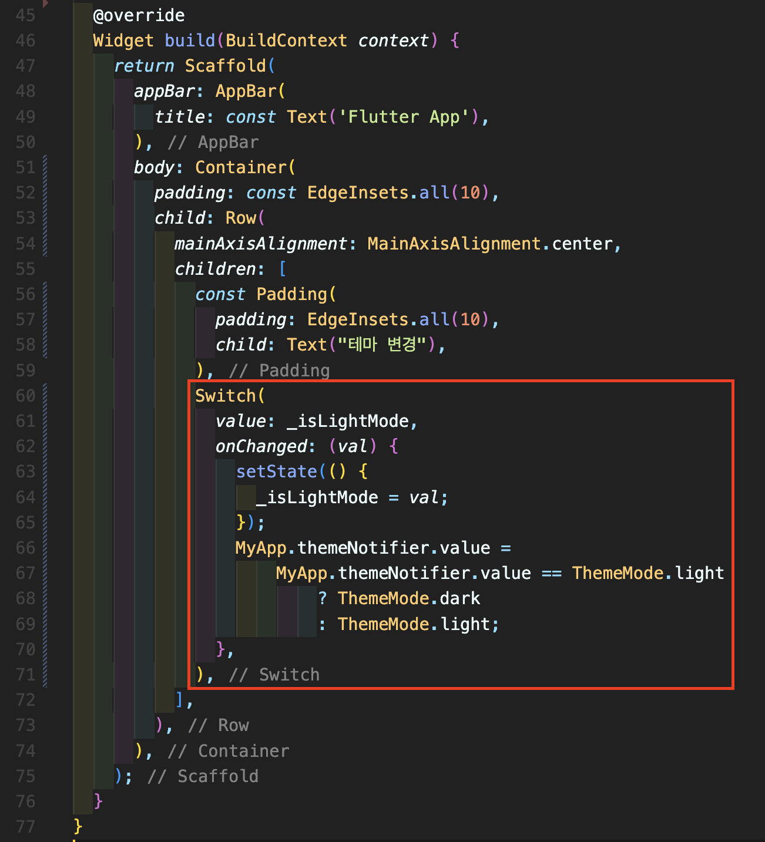
Task: Click the (val) callback parameter
Action: click(353, 446)
